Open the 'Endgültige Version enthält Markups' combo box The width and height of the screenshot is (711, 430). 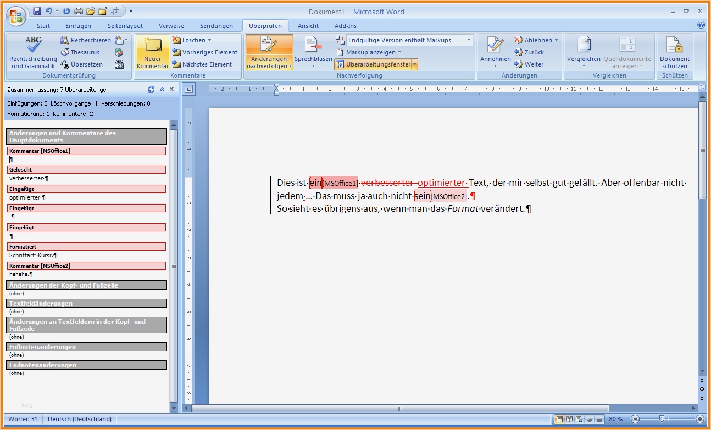click(x=410, y=40)
